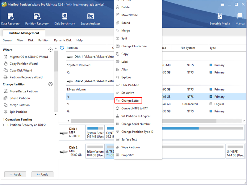Open Bootable Media builder
Viewport: 247px width, 185px height.
tap(220, 19)
